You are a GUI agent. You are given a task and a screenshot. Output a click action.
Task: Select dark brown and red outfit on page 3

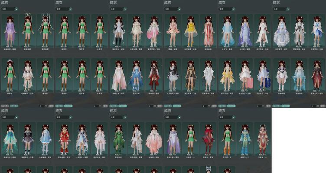tap(154, 75)
